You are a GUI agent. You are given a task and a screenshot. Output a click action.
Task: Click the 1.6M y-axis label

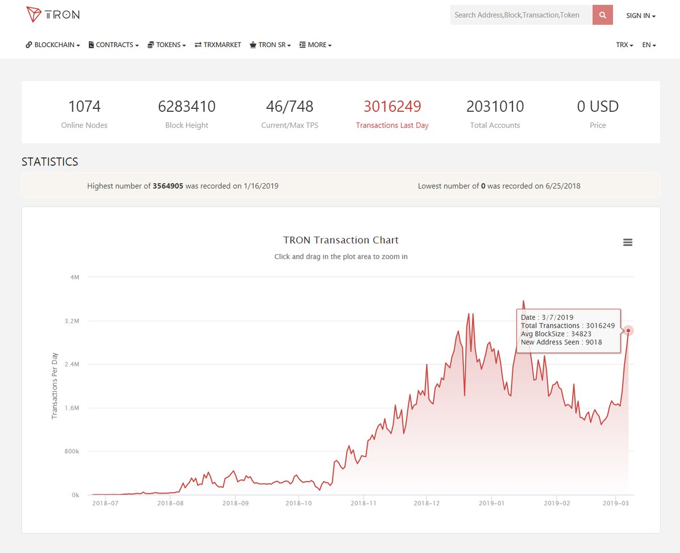[x=72, y=408]
